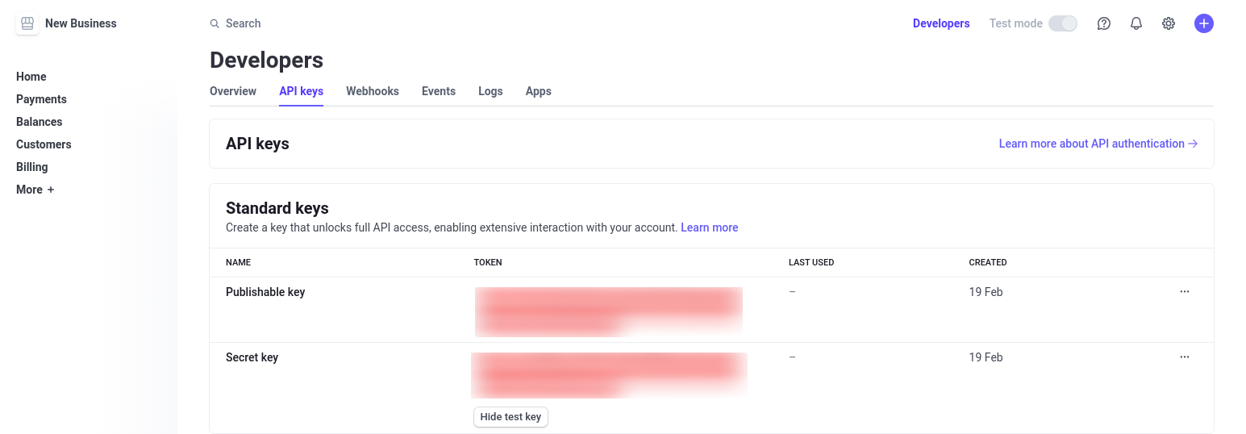The image size is (1246, 434).
Task: Open Developers link in the top bar
Action: [x=941, y=23]
